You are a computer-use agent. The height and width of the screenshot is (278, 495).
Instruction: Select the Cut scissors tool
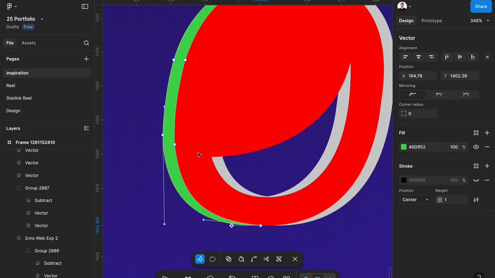[x=266, y=259]
